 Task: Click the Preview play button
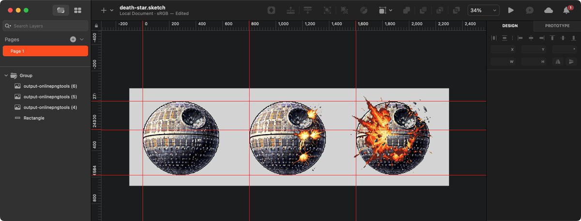click(511, 10)
